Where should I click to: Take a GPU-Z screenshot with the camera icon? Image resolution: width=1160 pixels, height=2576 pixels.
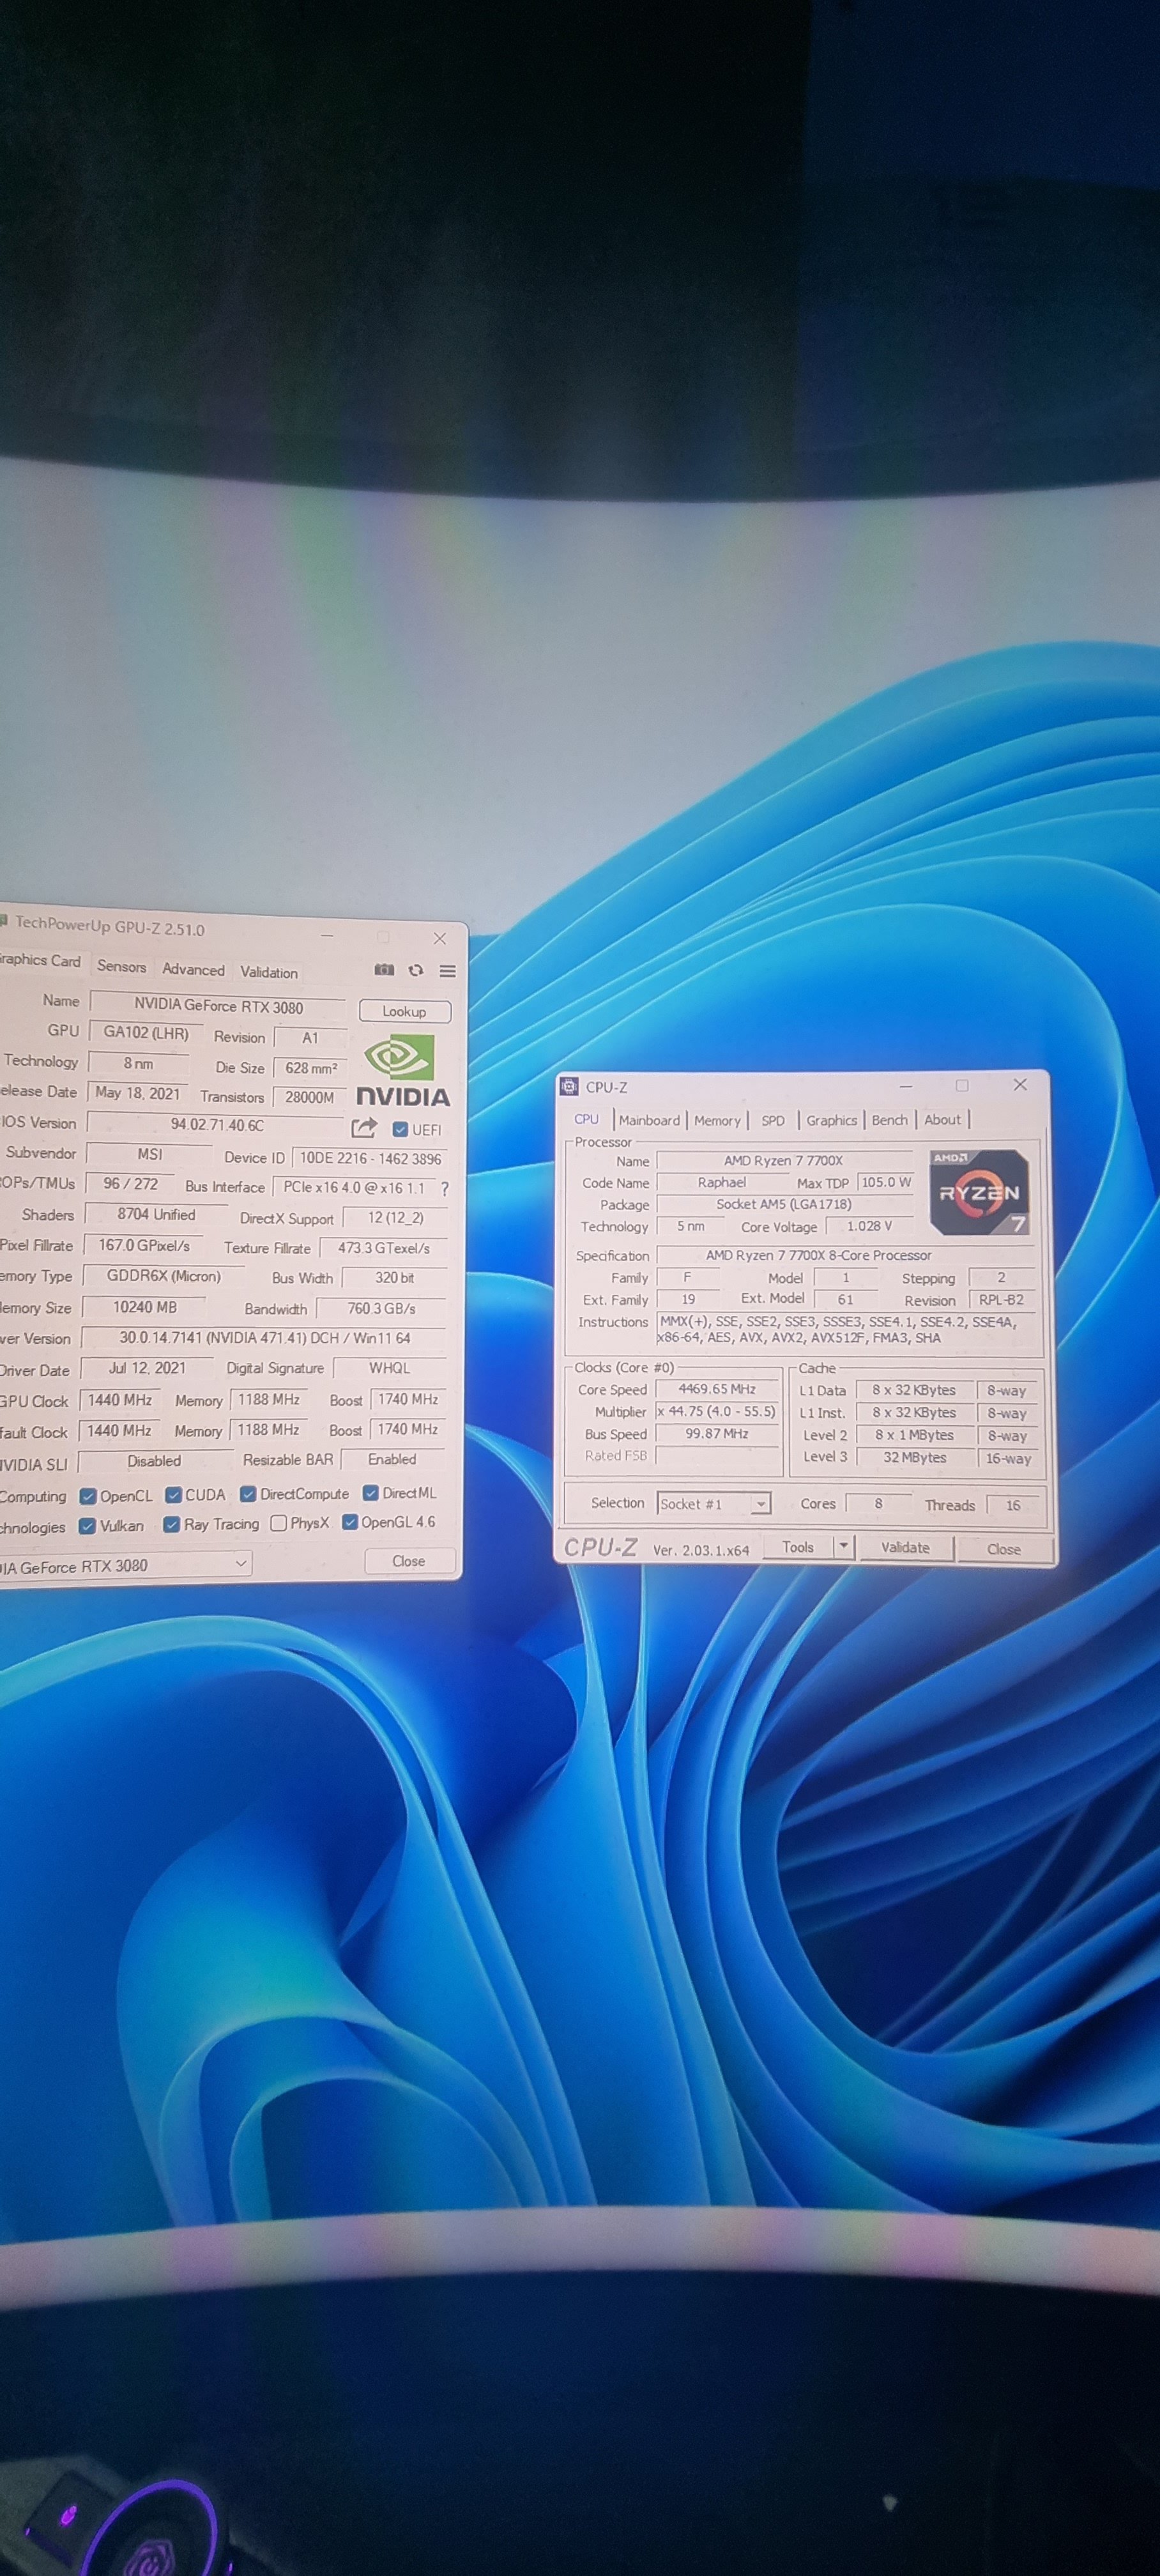[x=384, y=970]
